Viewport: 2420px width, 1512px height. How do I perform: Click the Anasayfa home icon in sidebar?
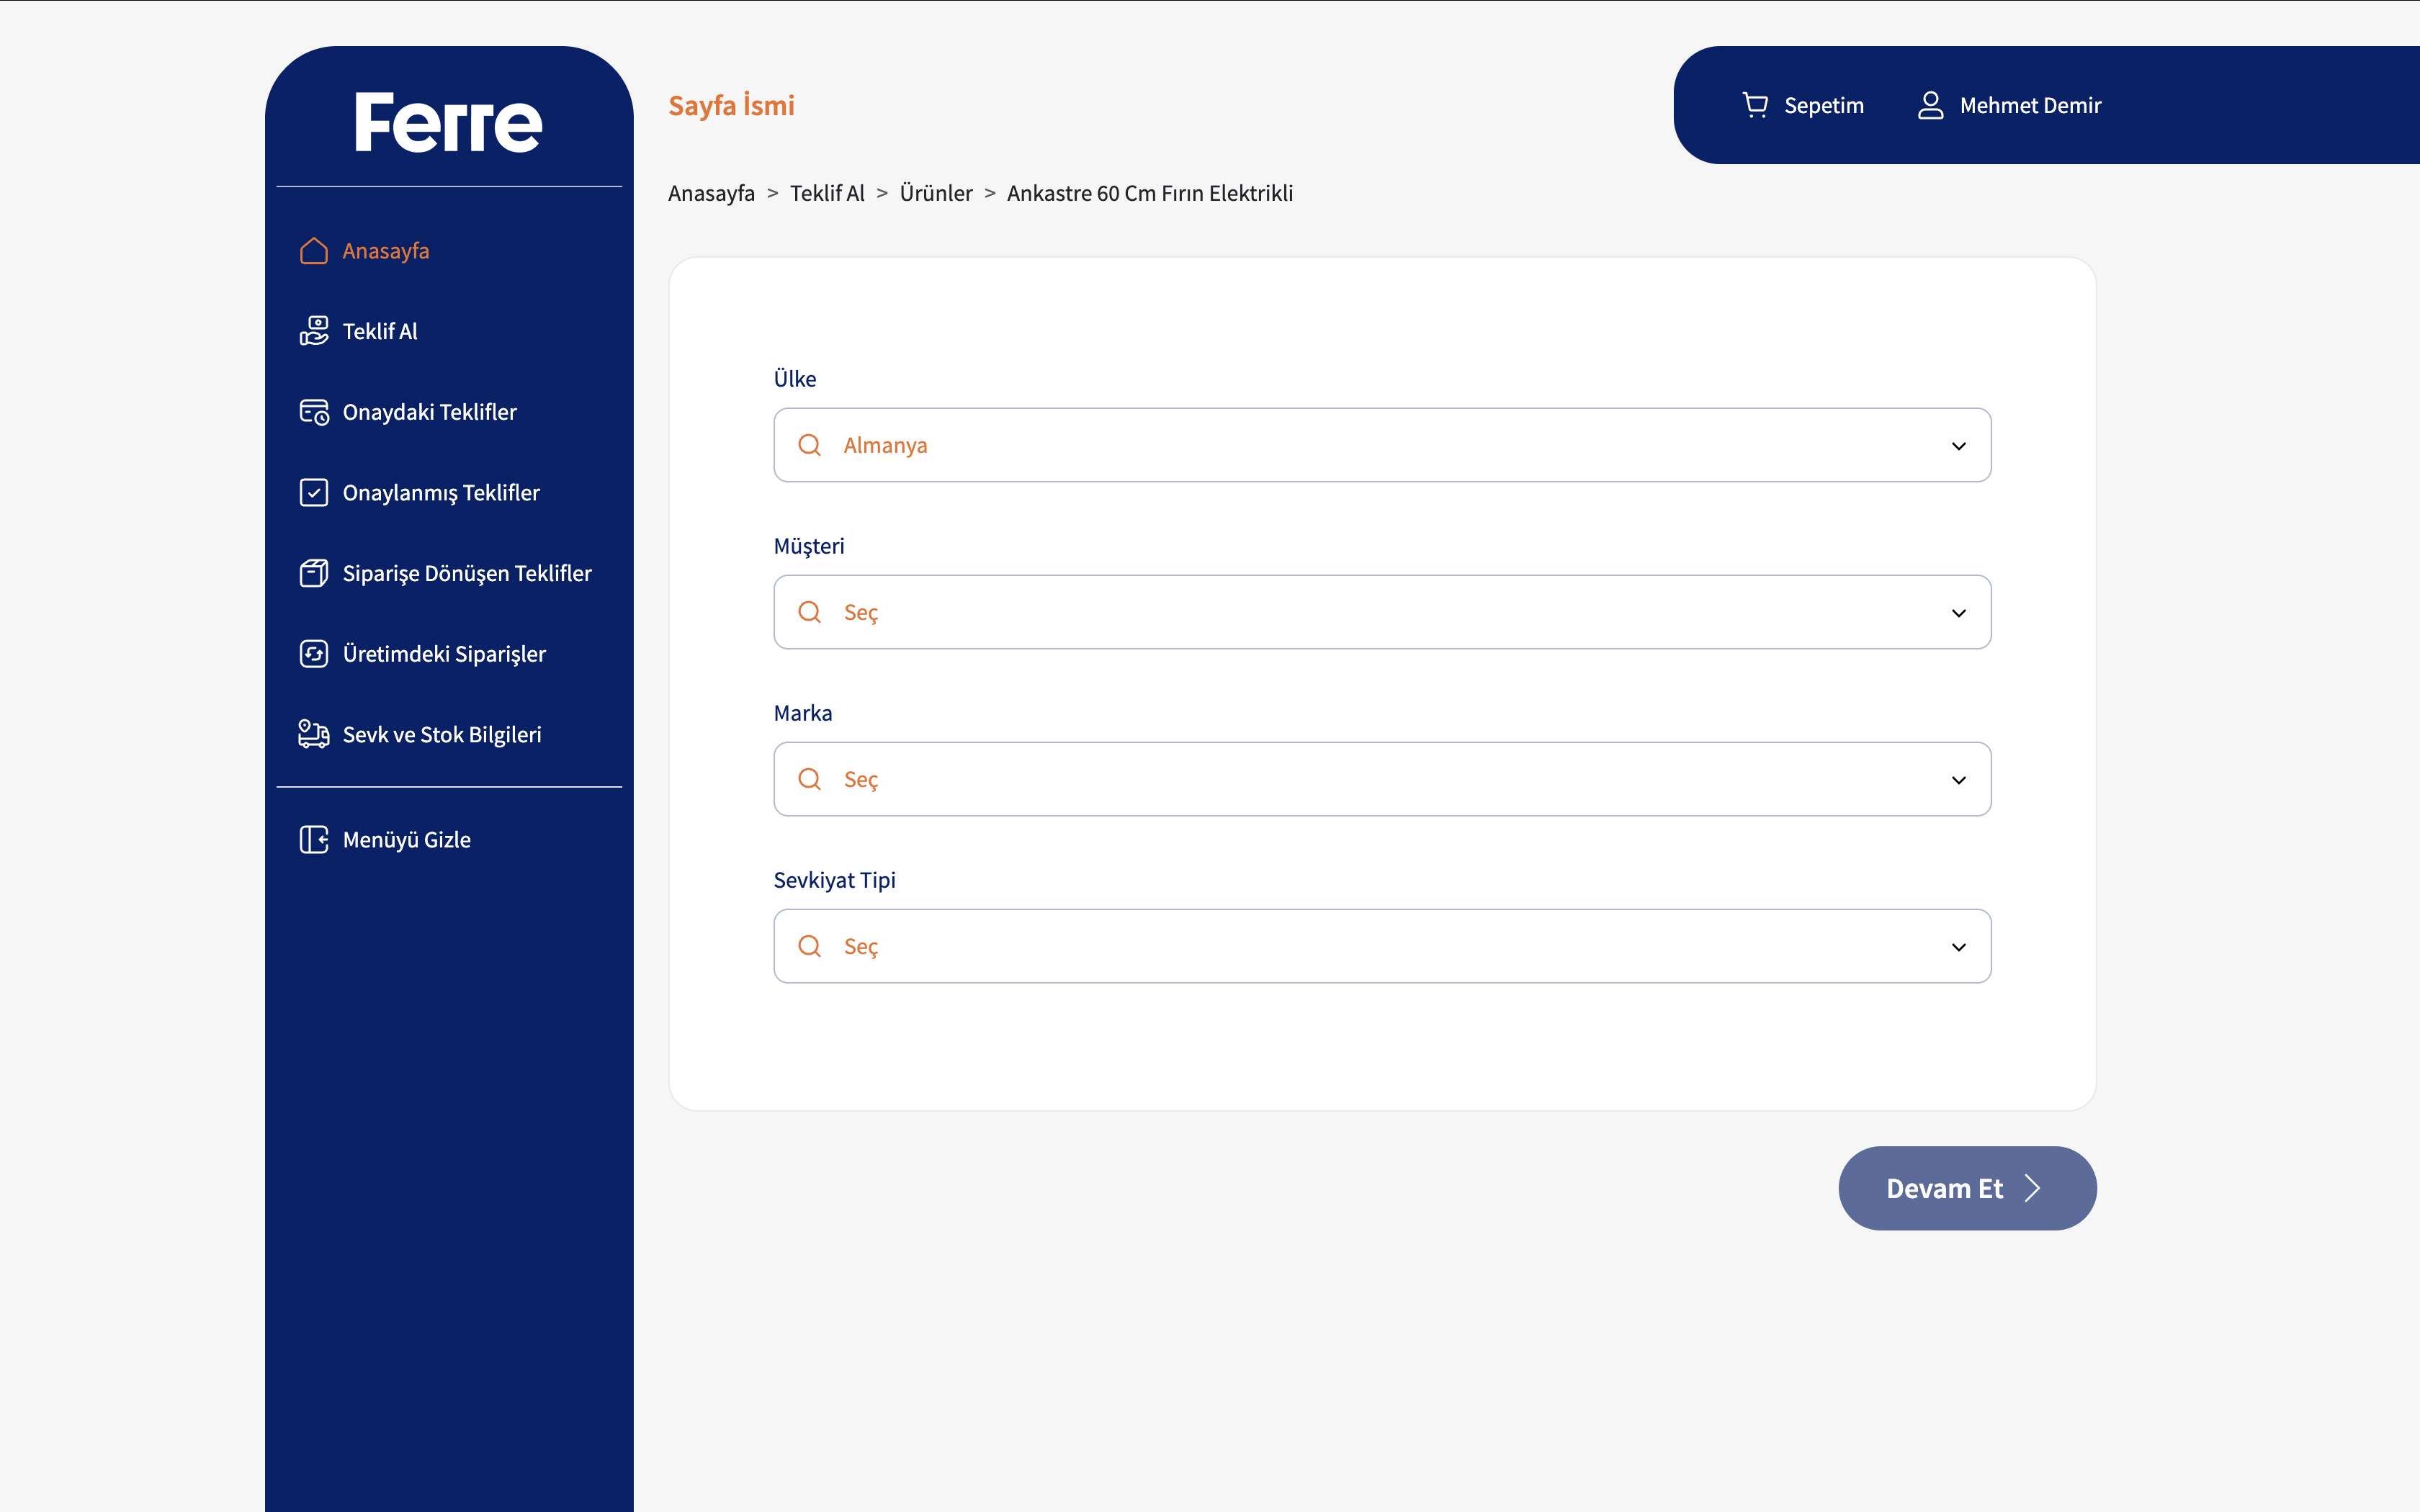(313, 251)
